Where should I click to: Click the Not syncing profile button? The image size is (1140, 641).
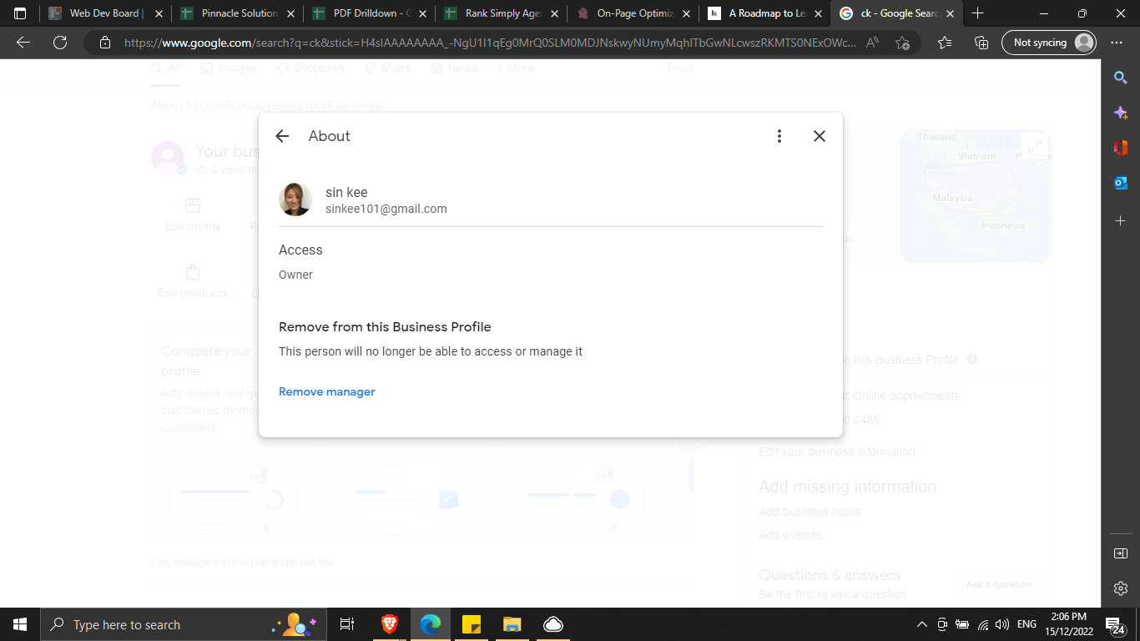1048,43
